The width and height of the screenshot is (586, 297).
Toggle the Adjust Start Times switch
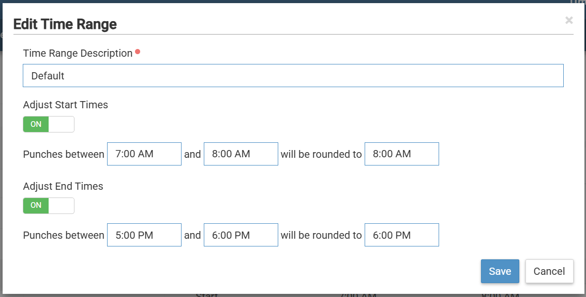49,124
